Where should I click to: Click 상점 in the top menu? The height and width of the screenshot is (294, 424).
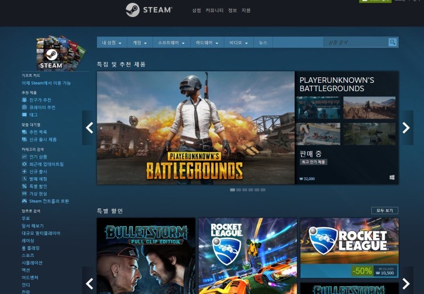(196, 10)
